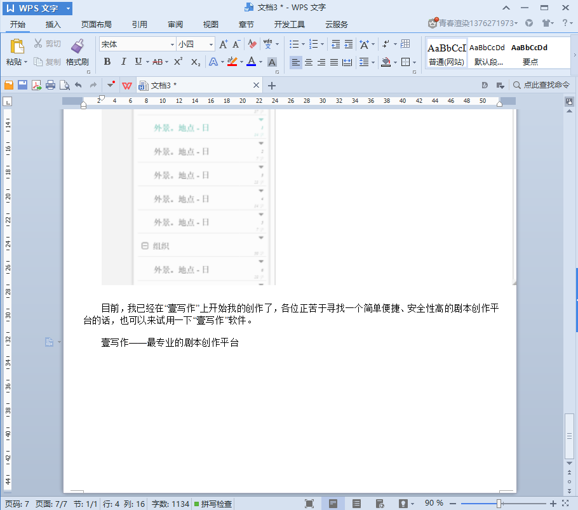Toggle strikethrough AB formatting
The image size is (578, 510).
[x=158, y=62]
